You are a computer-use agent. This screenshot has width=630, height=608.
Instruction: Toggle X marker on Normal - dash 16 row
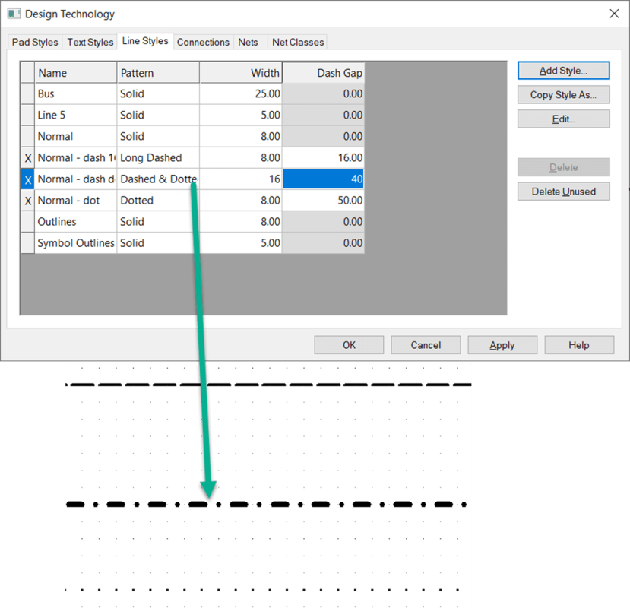[x=27, y=158]
